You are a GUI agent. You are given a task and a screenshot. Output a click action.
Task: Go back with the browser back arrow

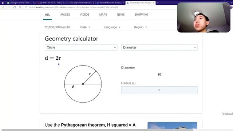pos(3,7)
